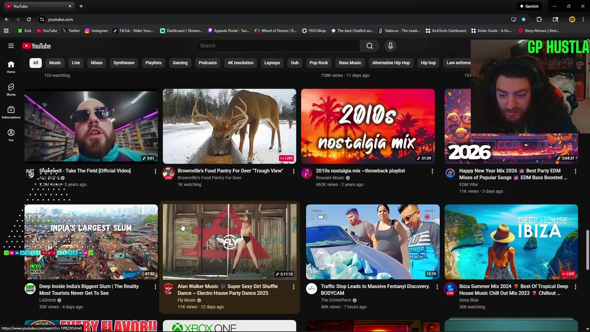Go to Home in sidebar

(x=11, y=67)
